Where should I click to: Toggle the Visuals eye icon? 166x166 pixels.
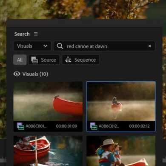(17, 74)
